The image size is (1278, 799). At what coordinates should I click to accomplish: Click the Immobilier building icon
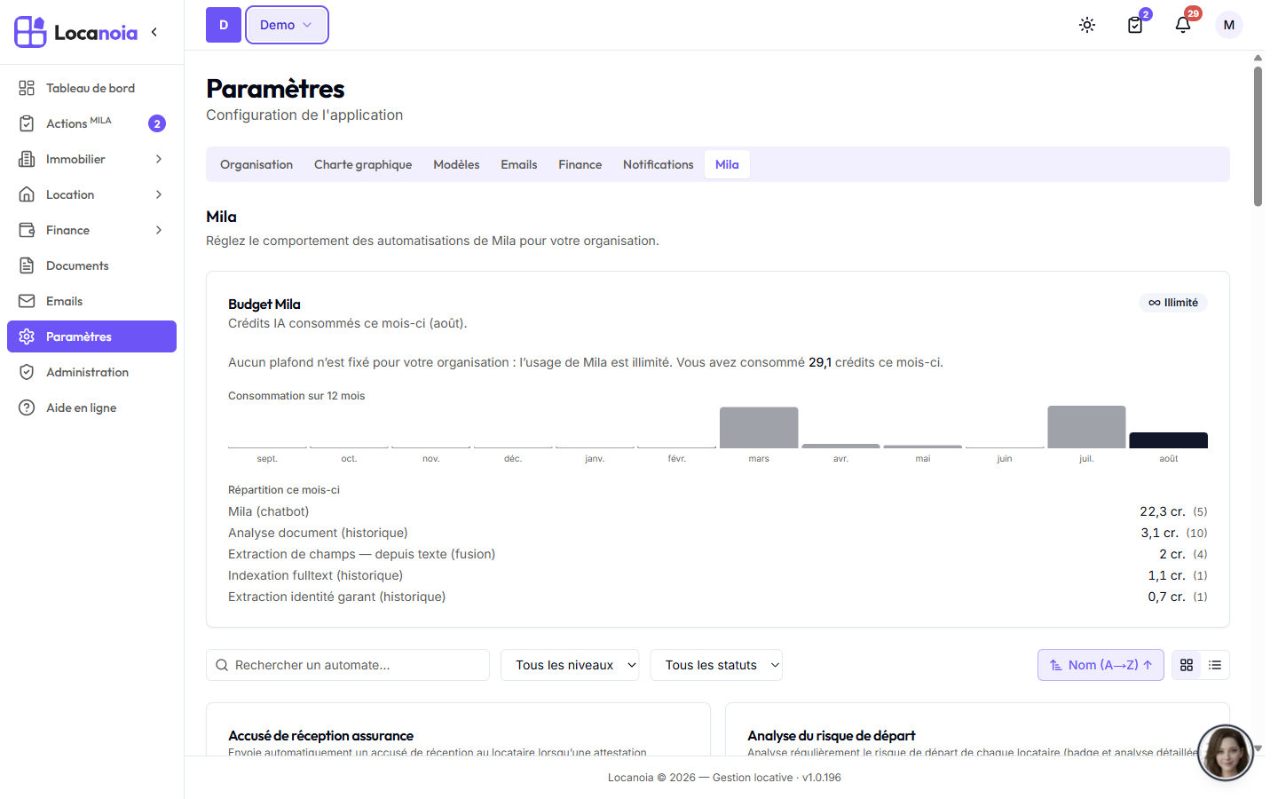click(x=27, y=159)
